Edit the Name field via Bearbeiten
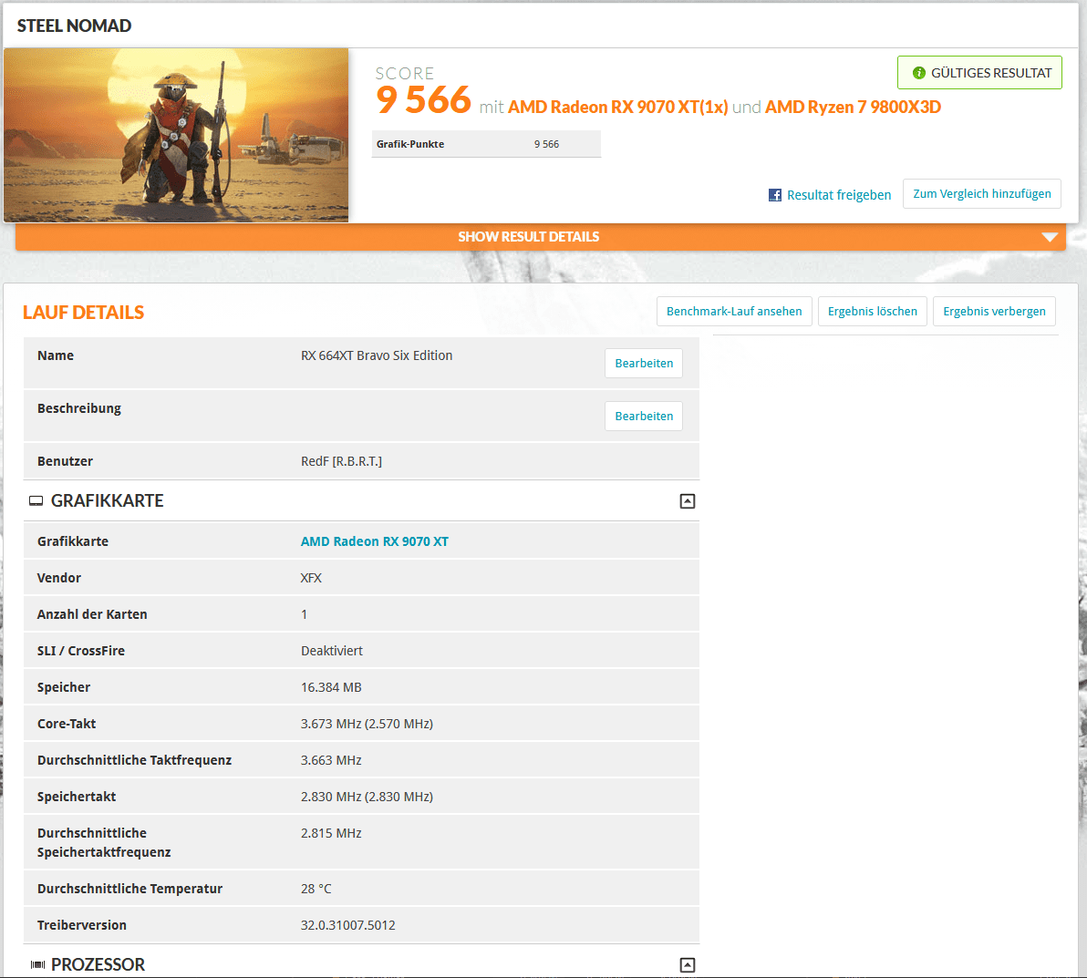Screen dimensions: 1087x978 (643, 363)
